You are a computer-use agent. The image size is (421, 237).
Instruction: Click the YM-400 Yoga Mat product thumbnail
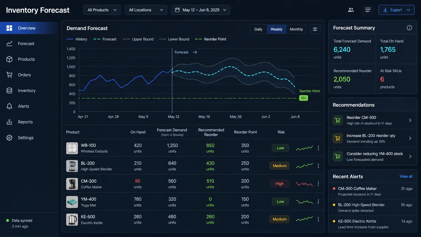72,202
